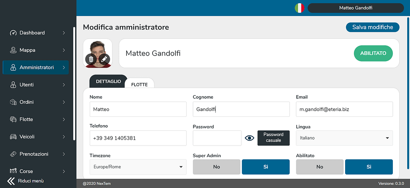
Task: Click Salva modifiche button
Action: [373, 27]
